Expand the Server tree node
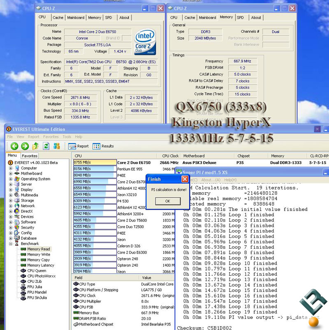Viewport: 329px width, 330px height. (11, 185)
